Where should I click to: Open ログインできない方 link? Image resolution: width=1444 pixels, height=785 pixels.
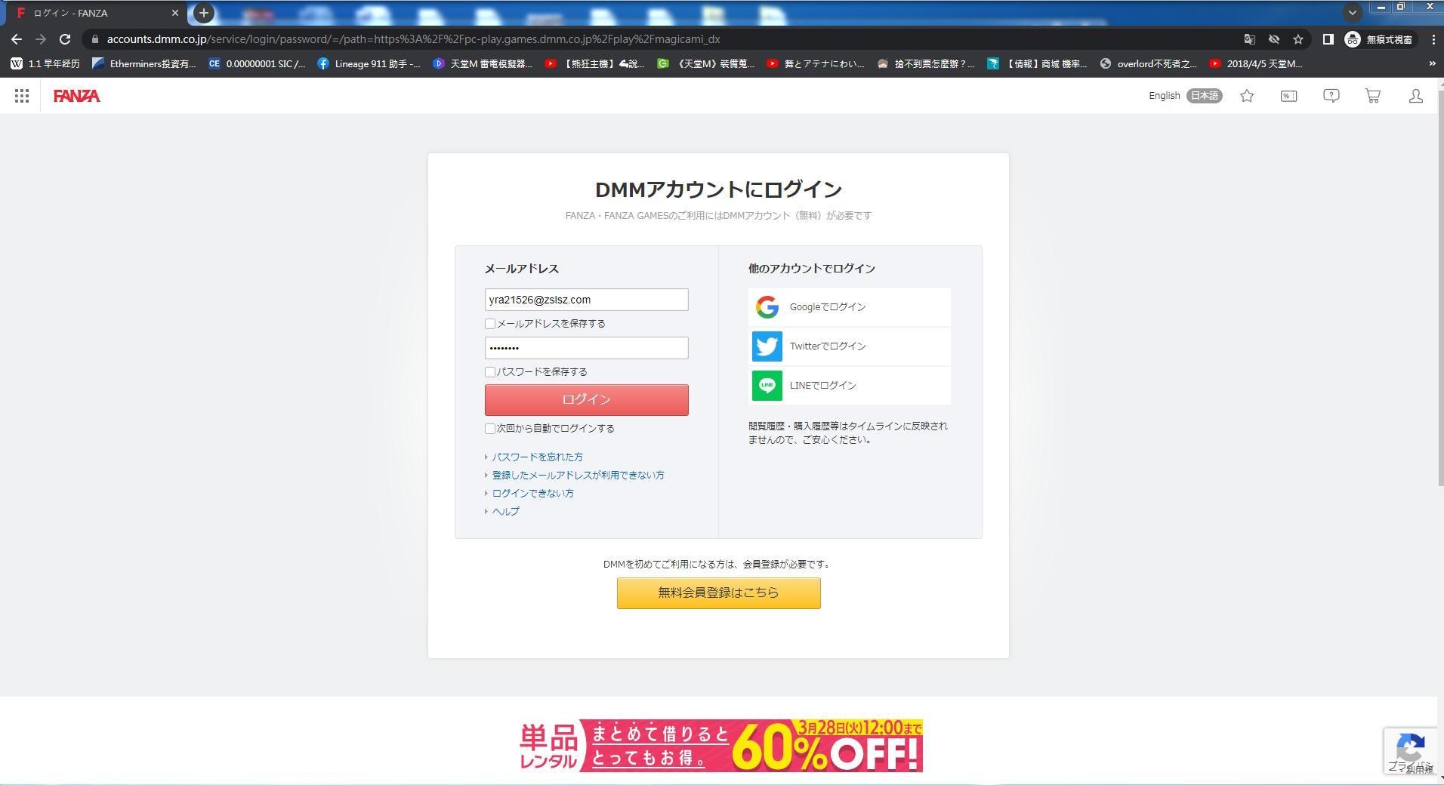click(532, 494)
